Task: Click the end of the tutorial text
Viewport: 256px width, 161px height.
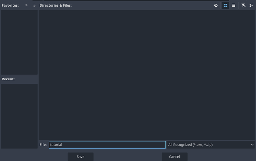Action: point(62,145)
